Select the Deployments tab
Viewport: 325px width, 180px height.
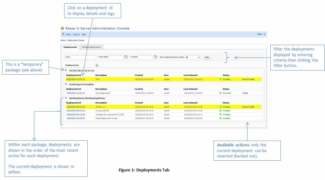(70, 47)
